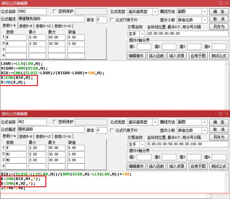The width and height of the screenshot is (230, 199).
Task: Click 插入函数 in KDJ editor
Action: tap(157, 166)
